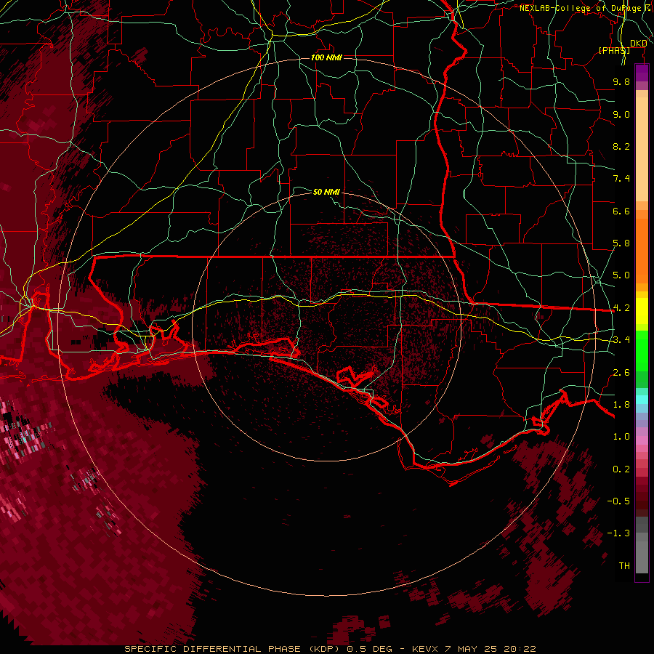Click the -0.5 scale value label
The width and height of the screenshot is (654, 654).
pyautogui.click(x=618, y=501)
